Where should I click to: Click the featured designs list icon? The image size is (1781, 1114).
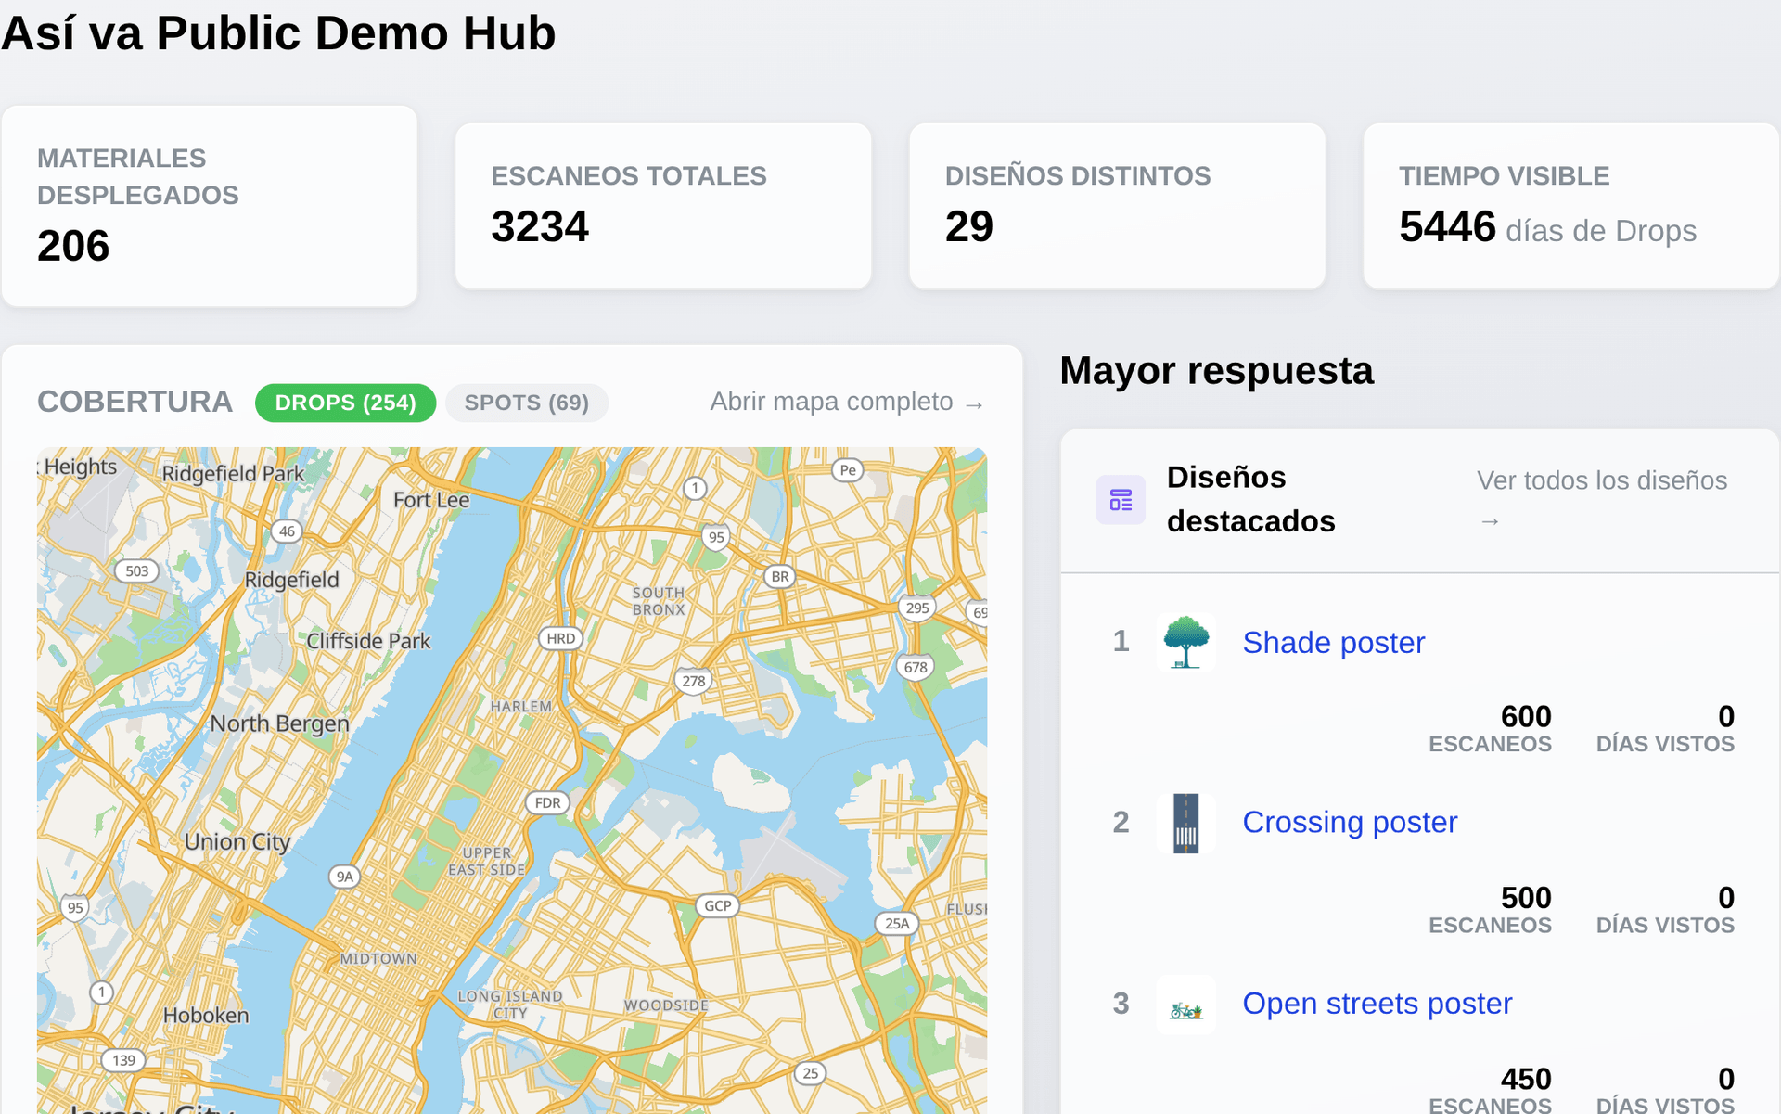1121,500
